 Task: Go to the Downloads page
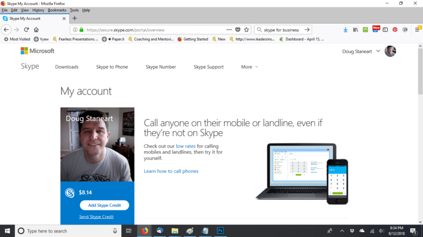67,67
